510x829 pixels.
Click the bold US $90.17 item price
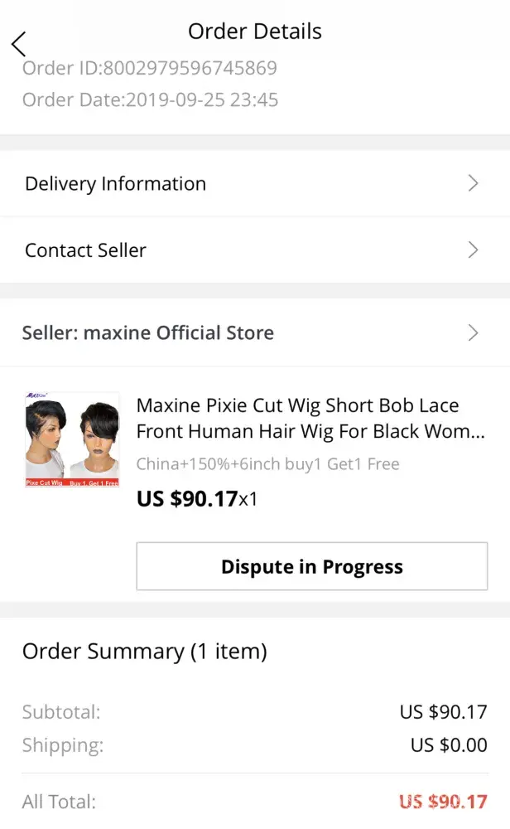click(x=186, y=499)
